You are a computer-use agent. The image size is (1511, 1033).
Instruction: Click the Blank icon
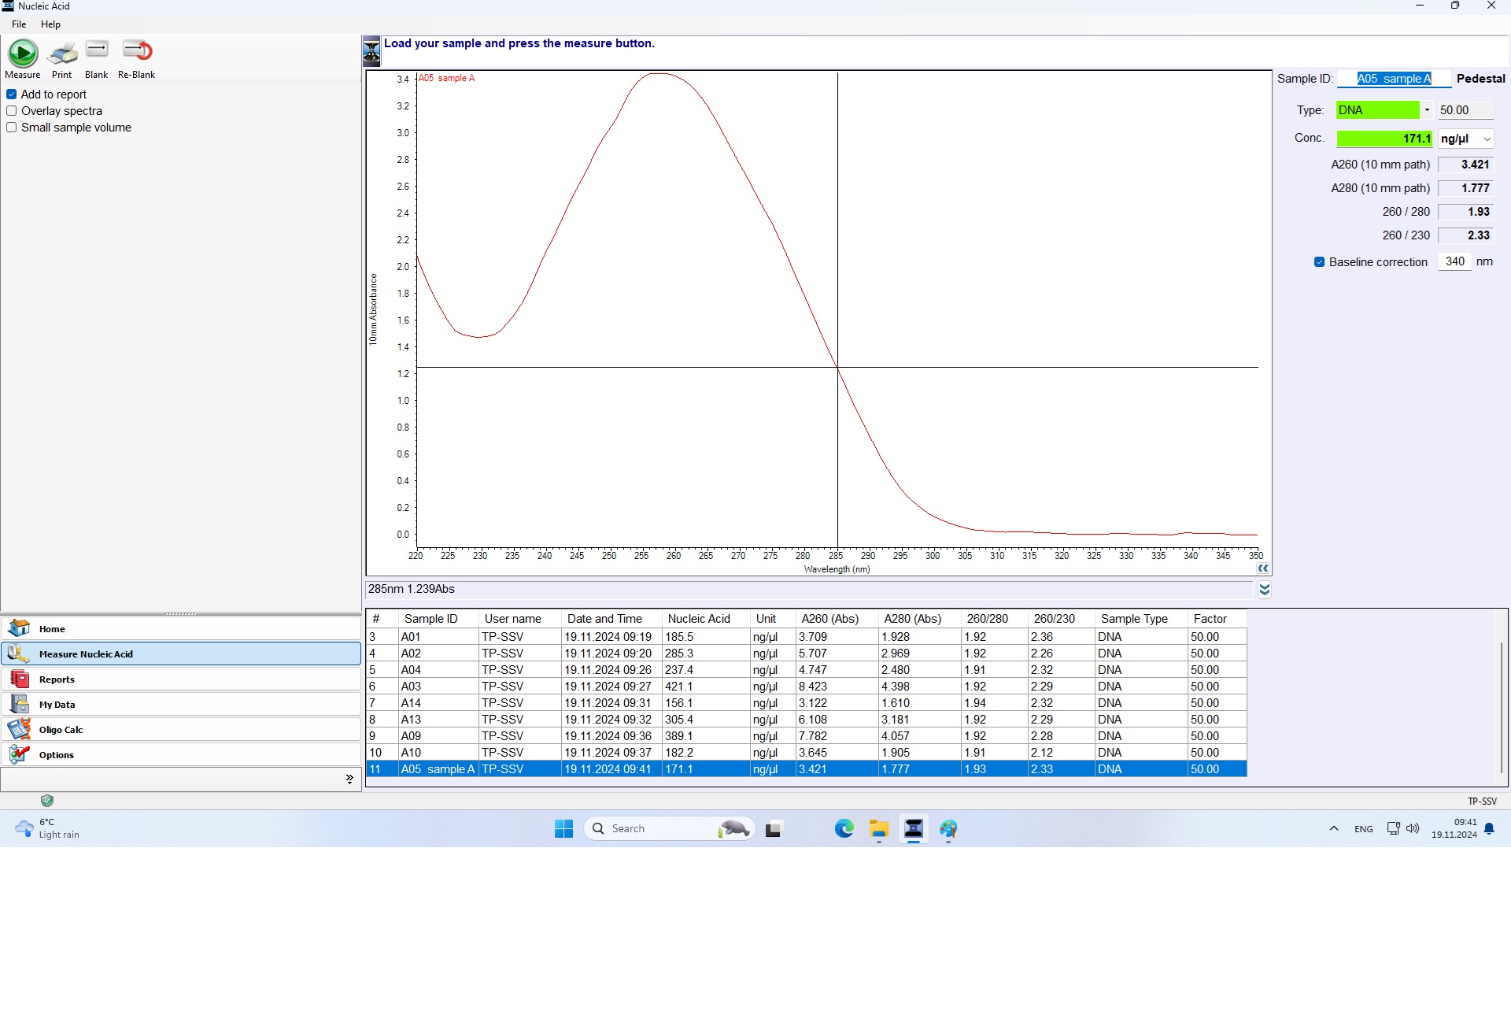coord(97,50)
